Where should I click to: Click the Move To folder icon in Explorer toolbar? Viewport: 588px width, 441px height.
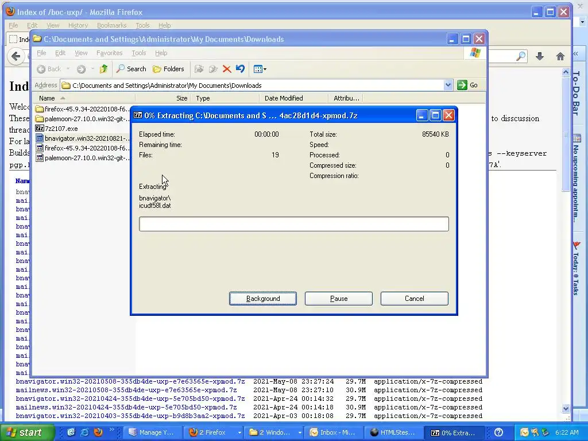click(199, 69)
